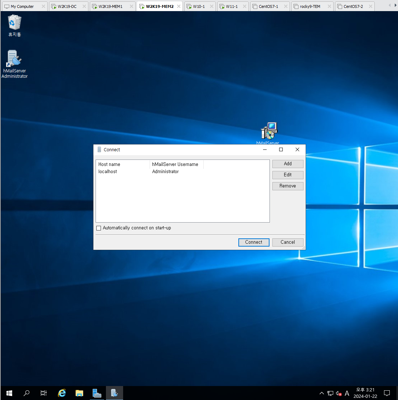Viewport: 398px width, 400px height.
Task: Close the W2K19-MEM2 tab
Action: (179, 6)
